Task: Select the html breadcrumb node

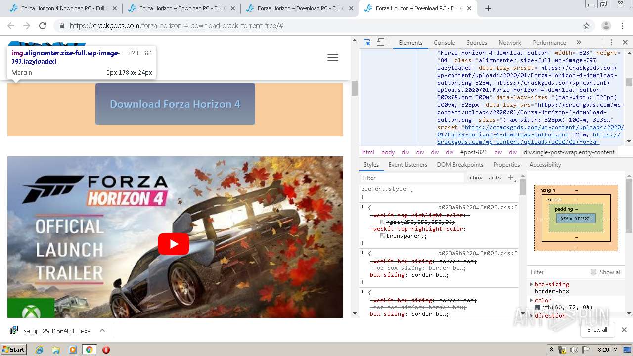Action: tap(368, 152)
